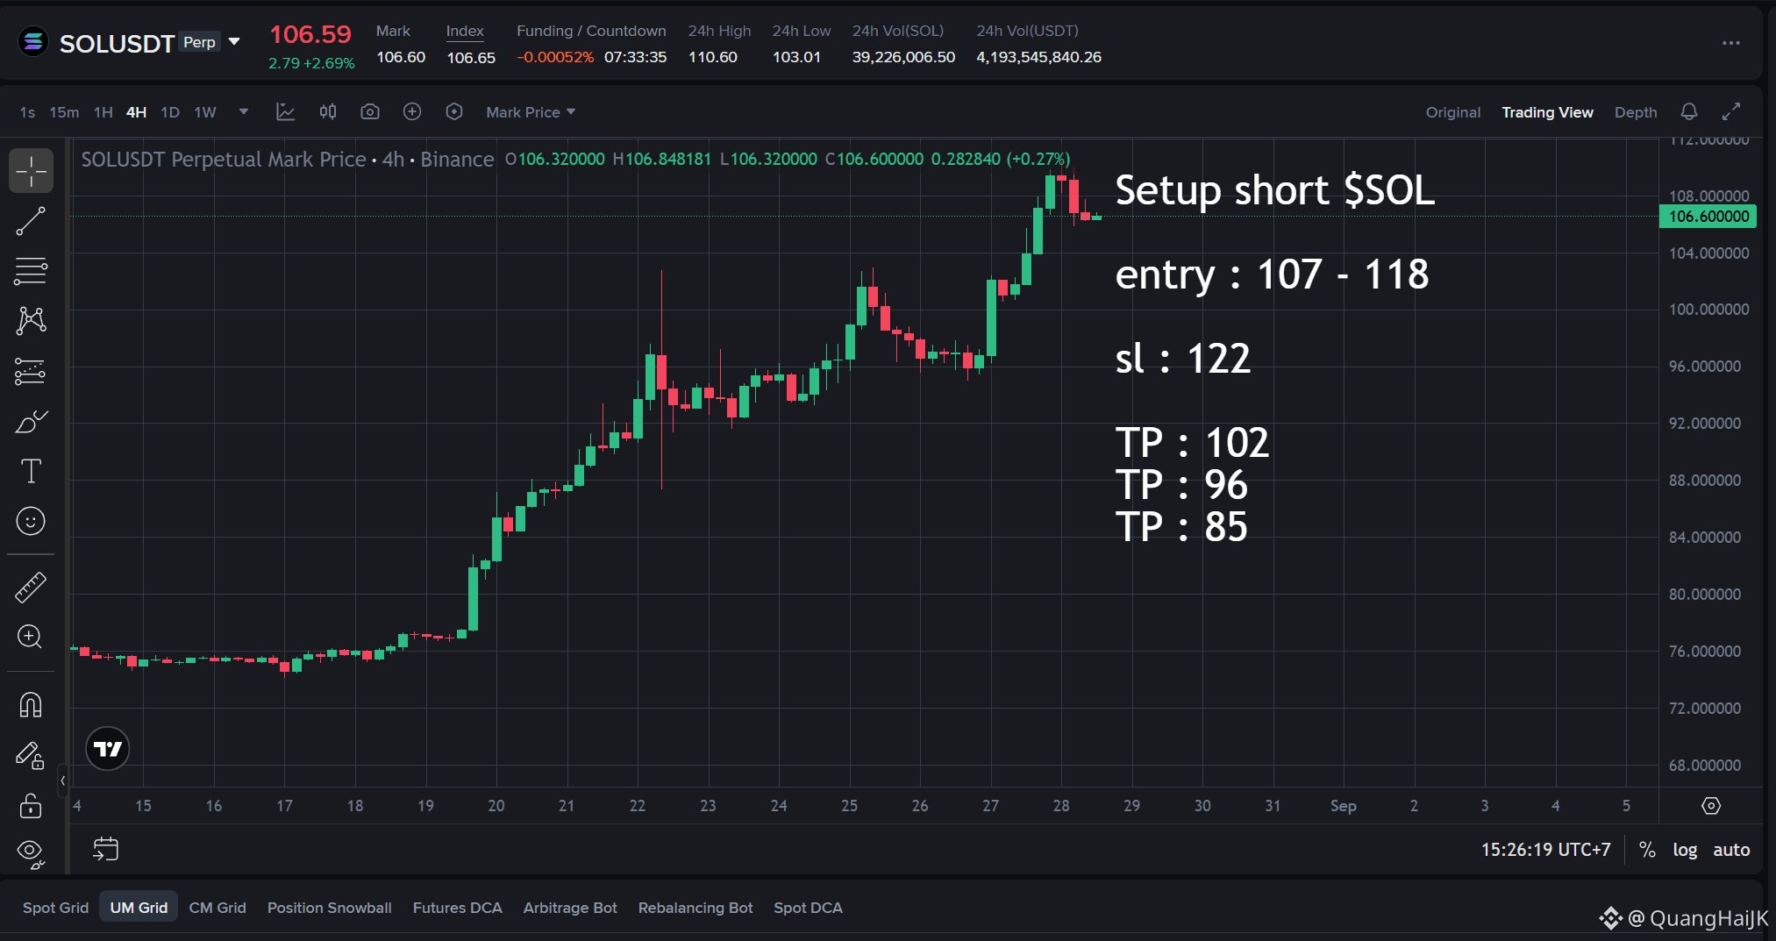Click the add circle plus icon
Viewport: 1776px width, 941px height.
coord(412,112)
